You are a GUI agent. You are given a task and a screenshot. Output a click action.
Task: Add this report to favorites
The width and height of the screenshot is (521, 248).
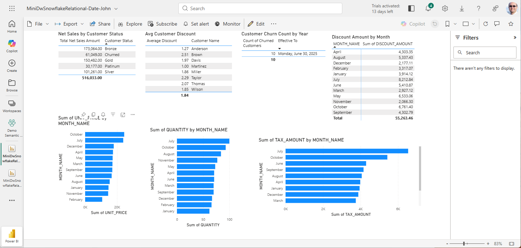(511, 24)
